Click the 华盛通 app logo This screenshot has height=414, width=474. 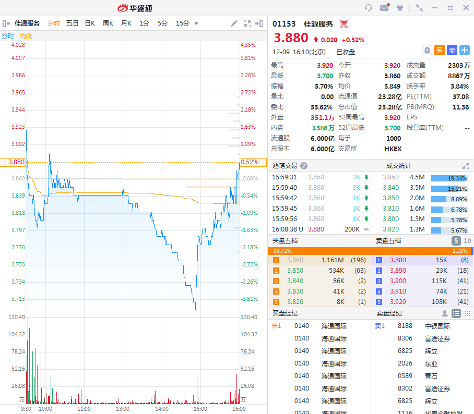(135, 8)
